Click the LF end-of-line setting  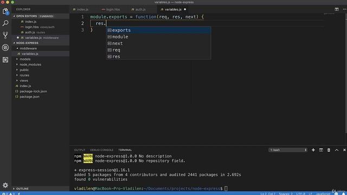tap(310, 194)
